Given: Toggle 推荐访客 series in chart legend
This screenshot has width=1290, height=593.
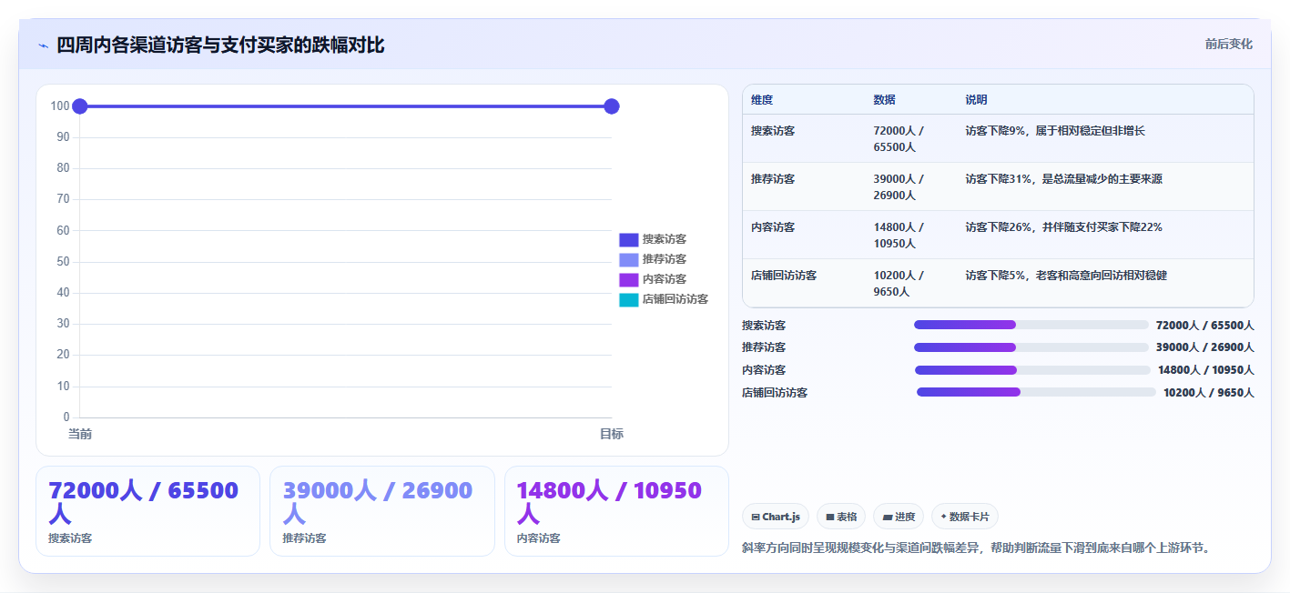Looking at the screenshot, I should pyautogui.click(x=653, y=259).
